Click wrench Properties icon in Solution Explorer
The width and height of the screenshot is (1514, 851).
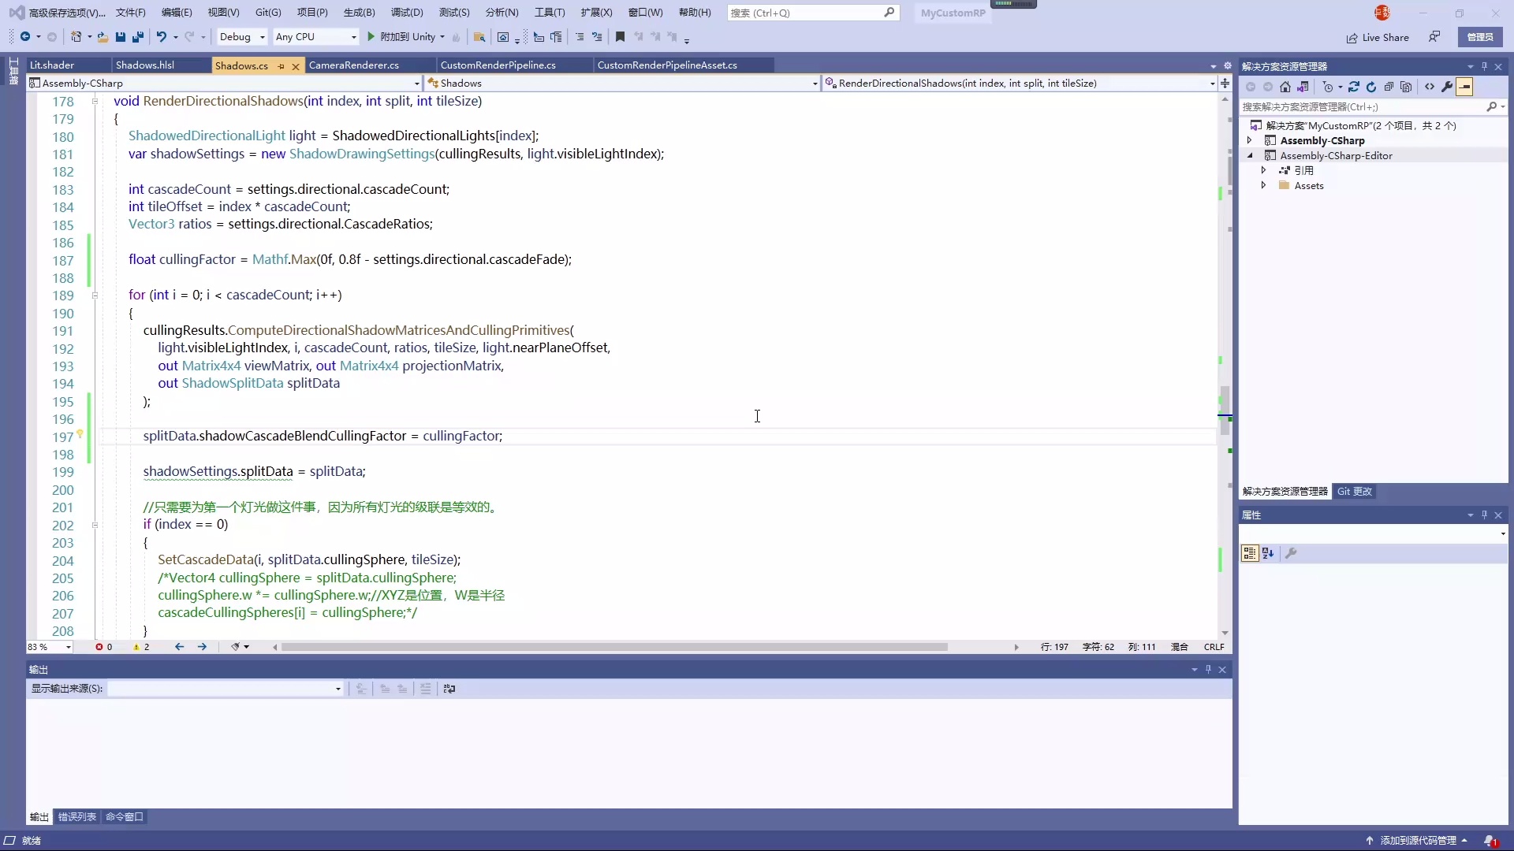point(1447,87)
